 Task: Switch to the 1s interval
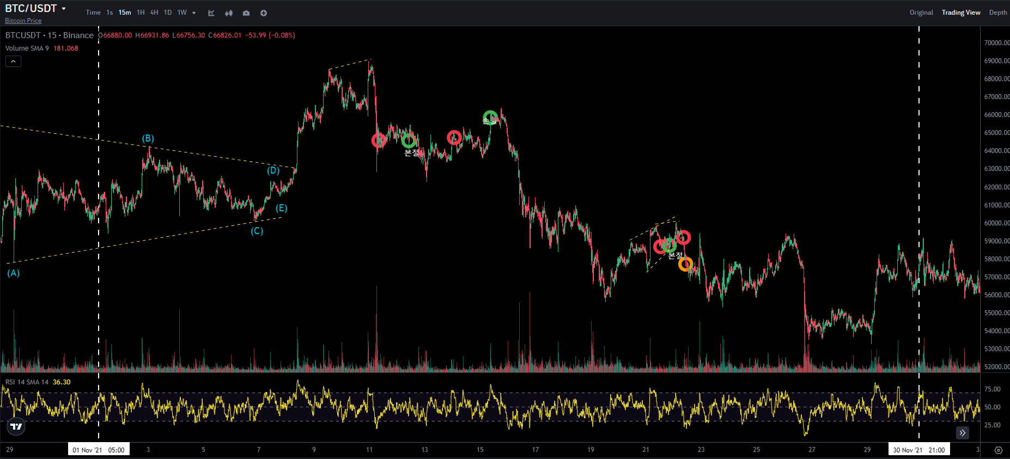[109, 13]
